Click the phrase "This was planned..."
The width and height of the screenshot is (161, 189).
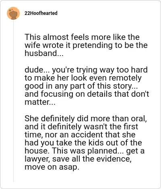coord(88,151)
